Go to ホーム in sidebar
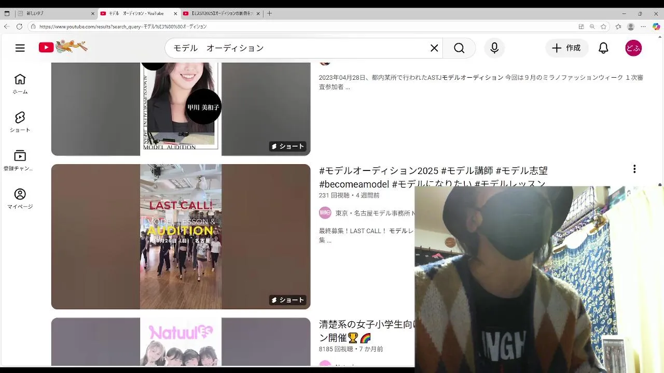Image resolution: width=664 pixels, height=373 pixels. (x=20, y=84)
